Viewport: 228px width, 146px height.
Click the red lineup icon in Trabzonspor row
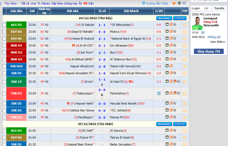point(175,93)
